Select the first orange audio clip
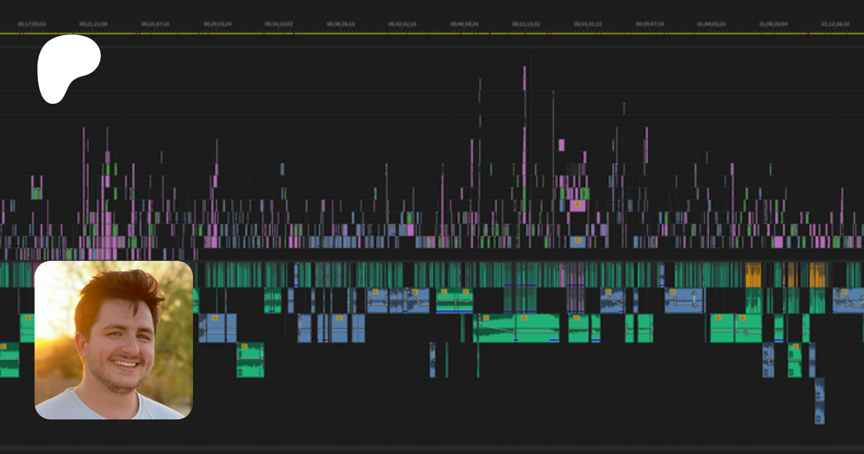Screen dimensions: 864x454 753,275
